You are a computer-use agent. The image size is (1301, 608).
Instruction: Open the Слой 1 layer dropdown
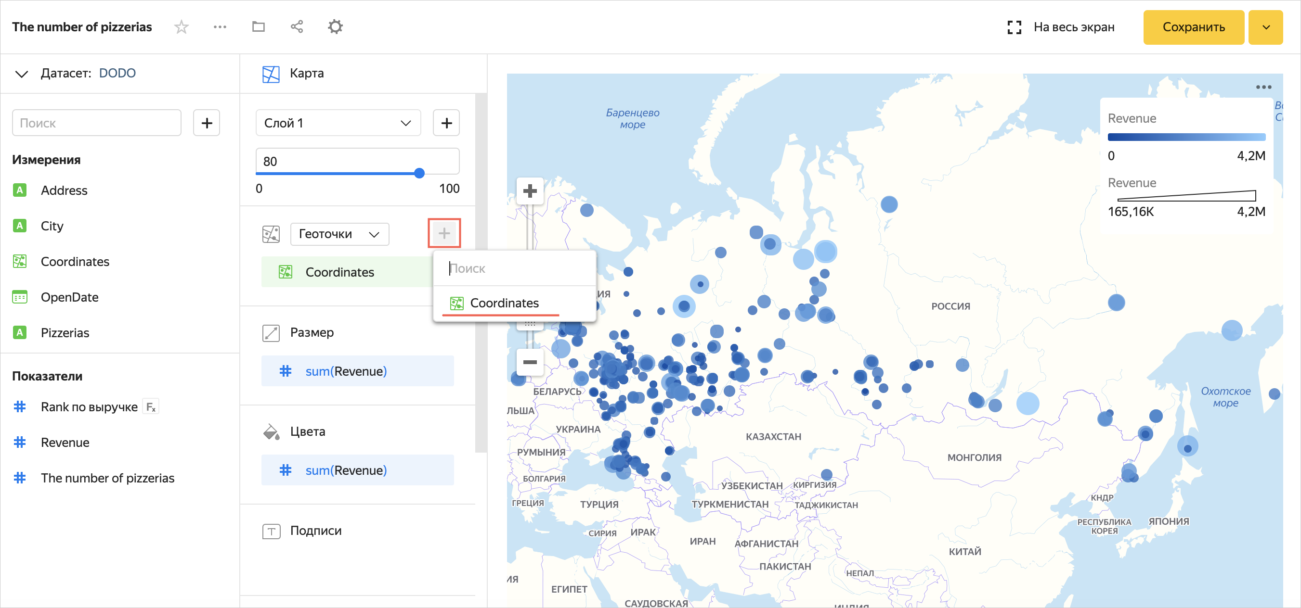click(x=338, y=123)
